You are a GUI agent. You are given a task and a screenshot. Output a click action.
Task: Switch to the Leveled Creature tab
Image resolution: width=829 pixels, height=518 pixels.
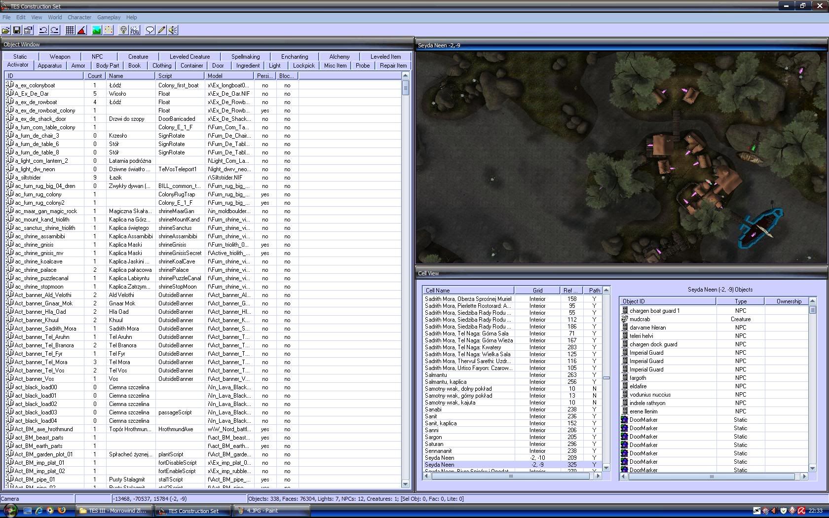[x=189, y=57]
